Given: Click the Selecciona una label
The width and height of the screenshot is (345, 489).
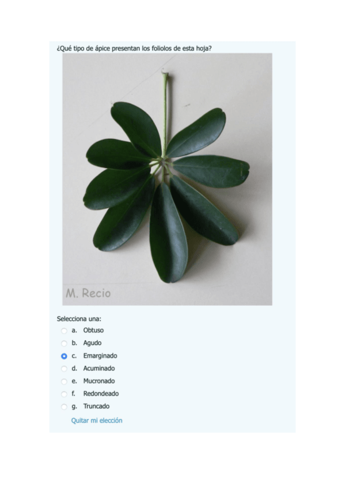Looking at the screenshot, I should pos(79,319).
